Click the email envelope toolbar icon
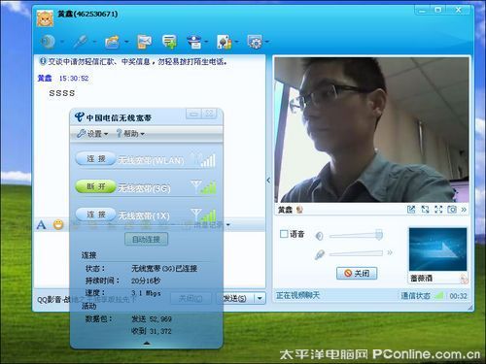486x364 pixels. [144, 42]
